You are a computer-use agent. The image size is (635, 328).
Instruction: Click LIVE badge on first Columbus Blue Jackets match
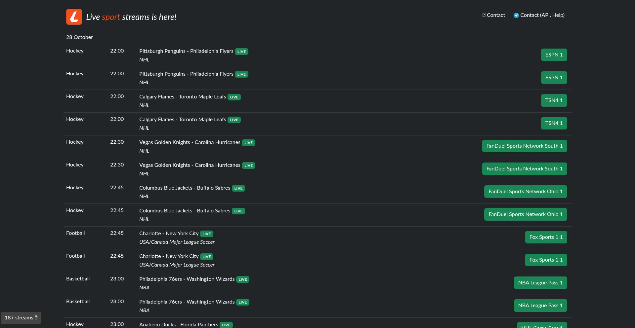[238, 188]
